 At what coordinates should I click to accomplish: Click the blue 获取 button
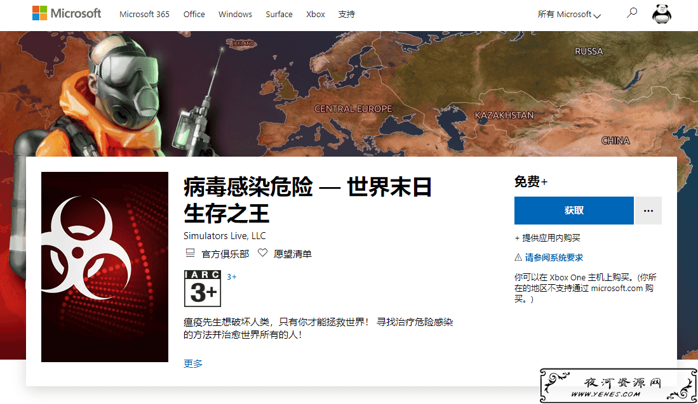pyautogui.click(x=574, y=210)
